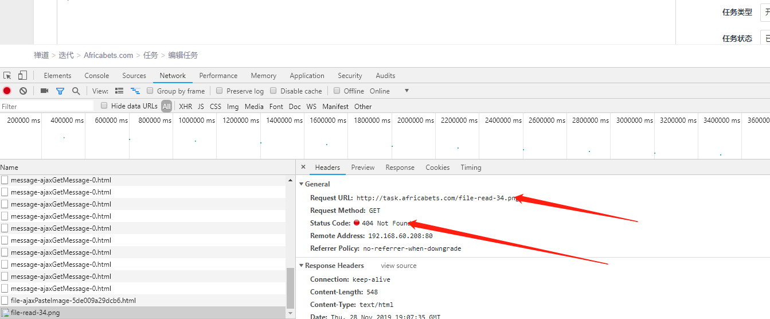
Task: Click the 1000000 ms timeline marker
Action: (197, 120)
